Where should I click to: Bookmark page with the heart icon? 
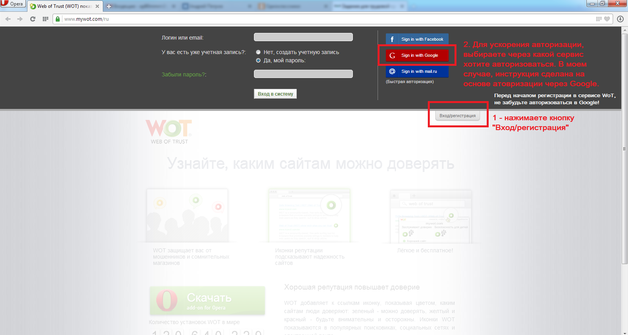[607, 19]
